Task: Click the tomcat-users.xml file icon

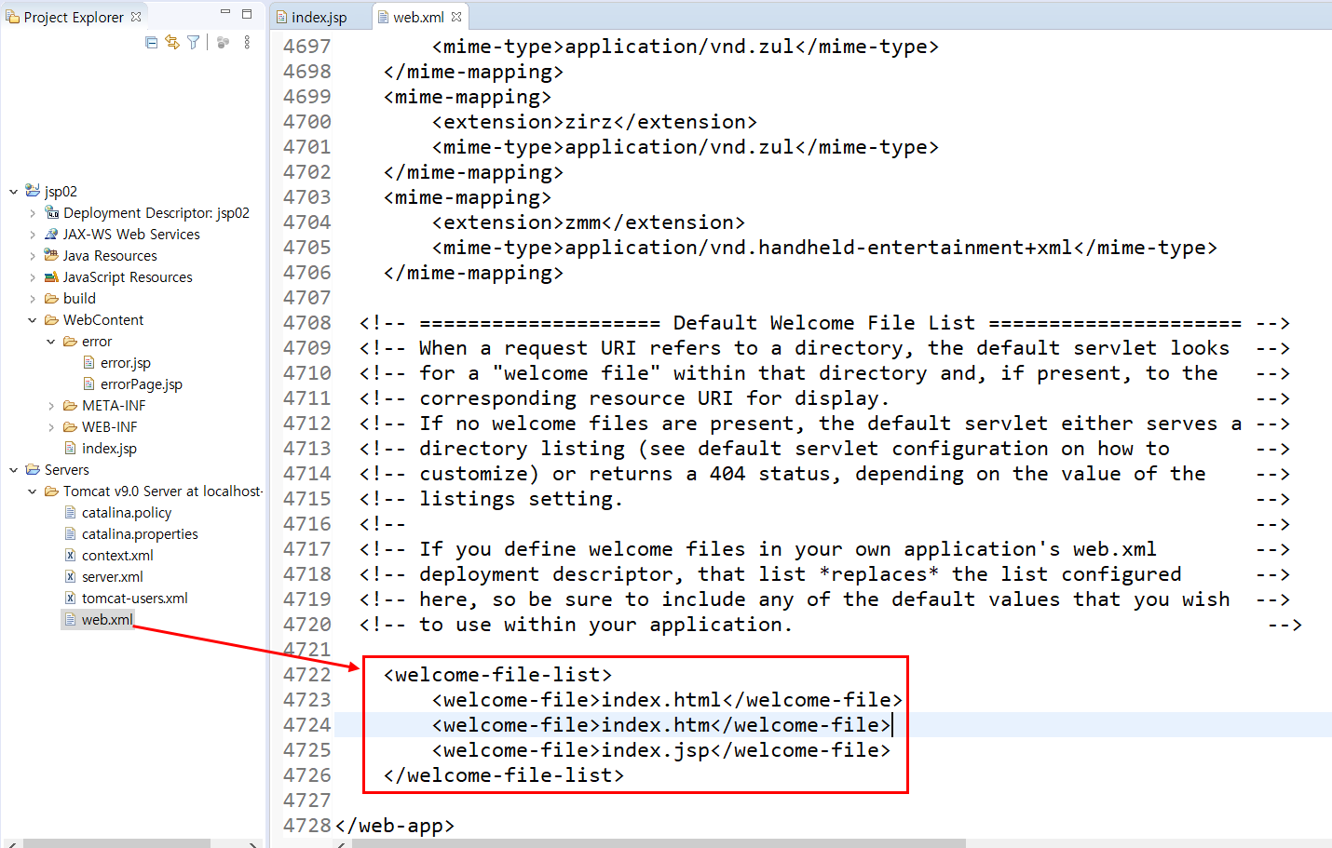Action: (x=71, y=599)
